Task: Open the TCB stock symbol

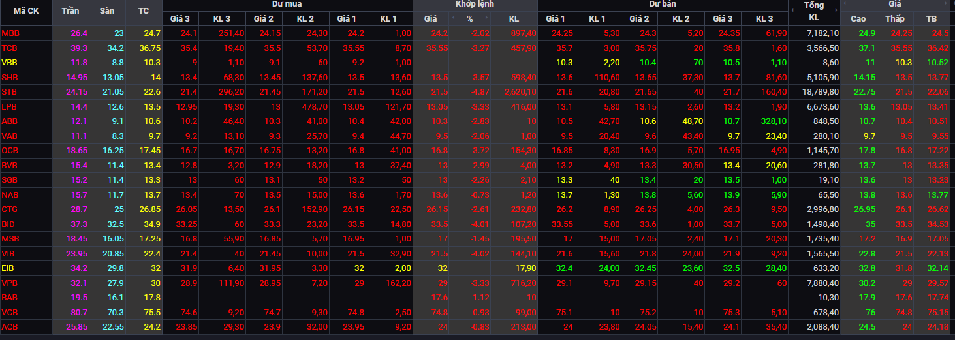Action: (10, 48)
